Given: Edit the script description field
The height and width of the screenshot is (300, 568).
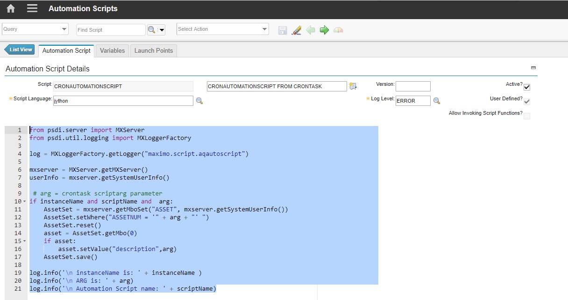Looking at the screenshot, I should click(x=277, y=86).
